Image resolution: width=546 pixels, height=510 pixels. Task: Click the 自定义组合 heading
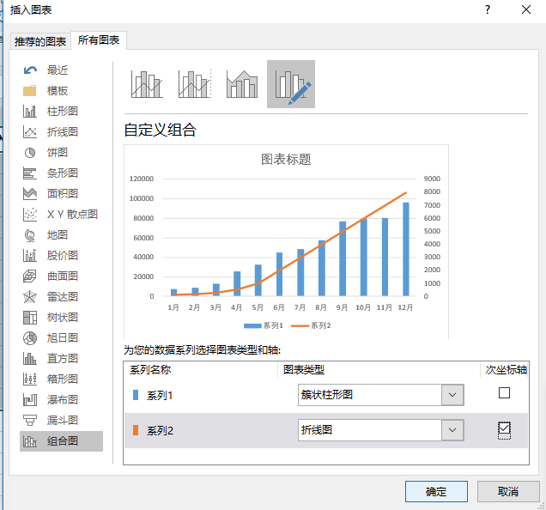click(x=161, y=130)
